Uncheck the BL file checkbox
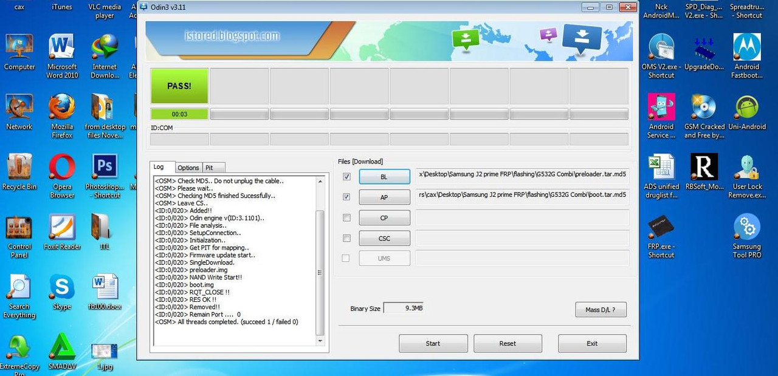This screenshot has height=376, width=778. [x=346, y=177]
